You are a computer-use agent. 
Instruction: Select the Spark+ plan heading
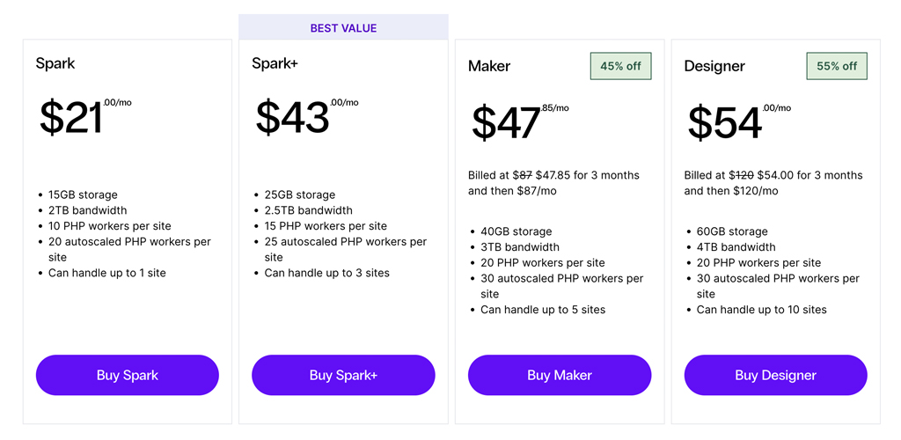click(x=275, y=63)
